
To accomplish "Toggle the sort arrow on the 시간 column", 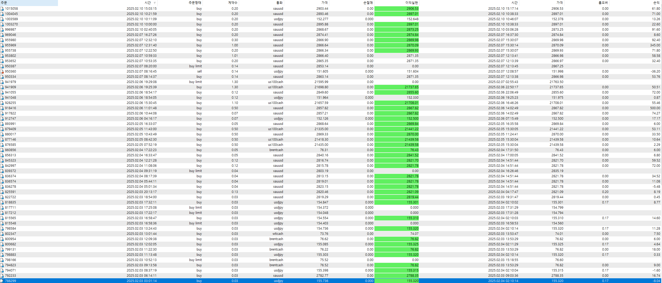I will [x=155, y=3].
